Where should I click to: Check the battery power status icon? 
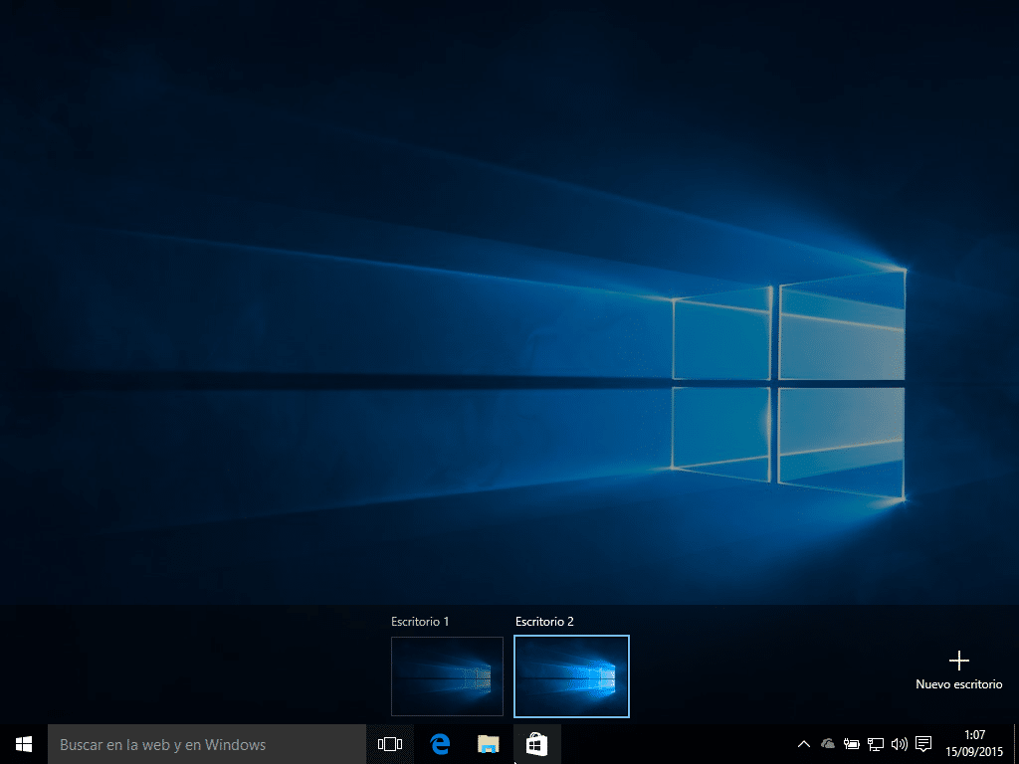coord(852,744)
